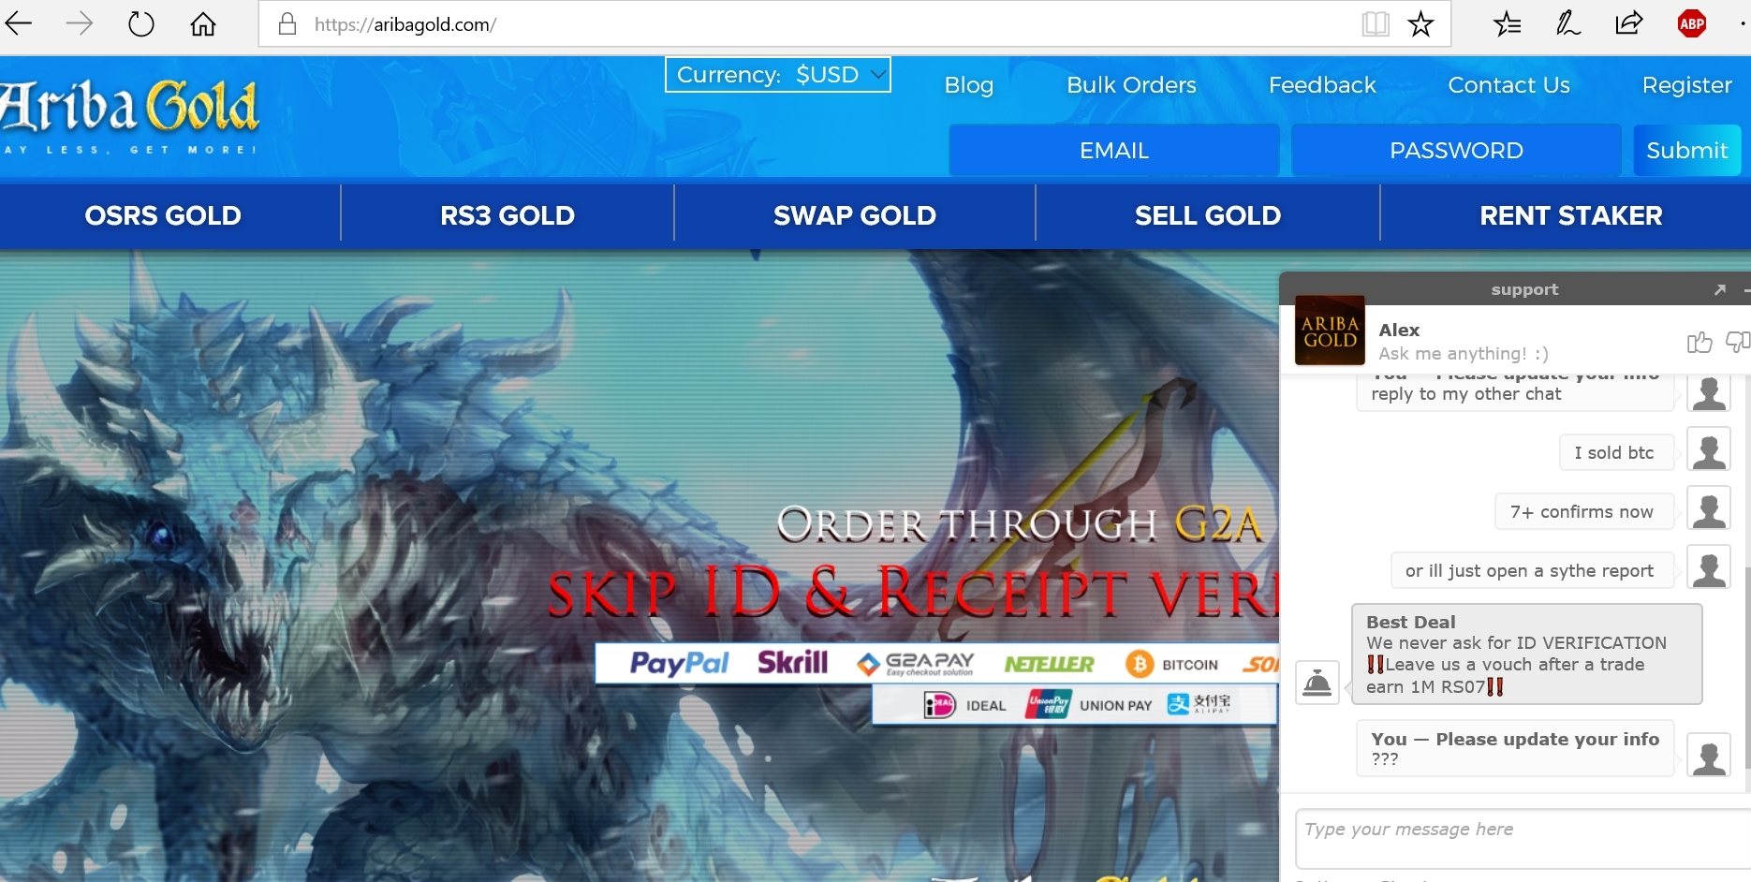Give thumbs up to support agent
1751x882 pixels.
coord(1699,343)
